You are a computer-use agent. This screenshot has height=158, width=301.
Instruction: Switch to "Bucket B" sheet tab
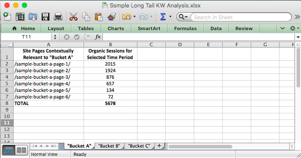[x=109, y=146]
